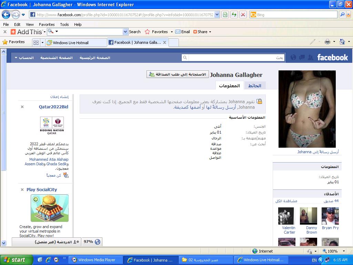
Task: Click the Compatibility View icon
Action: click(x=225, y=15)
